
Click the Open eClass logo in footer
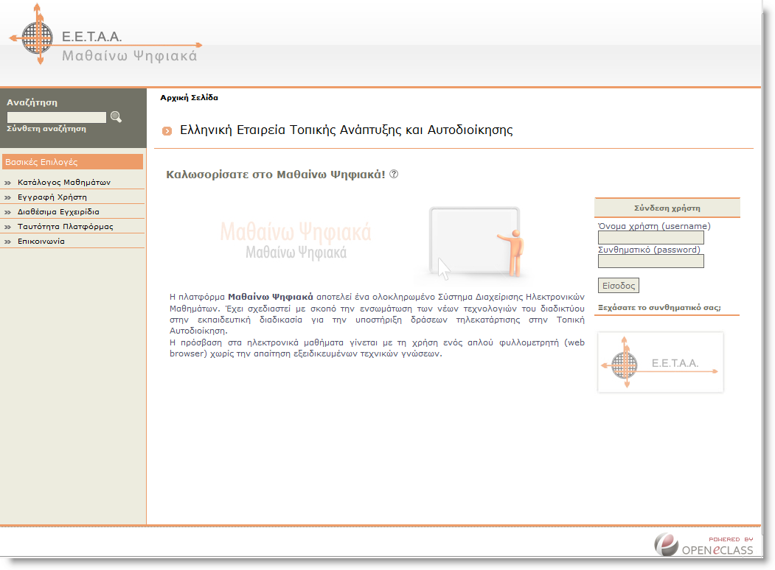tap(703, 545)
